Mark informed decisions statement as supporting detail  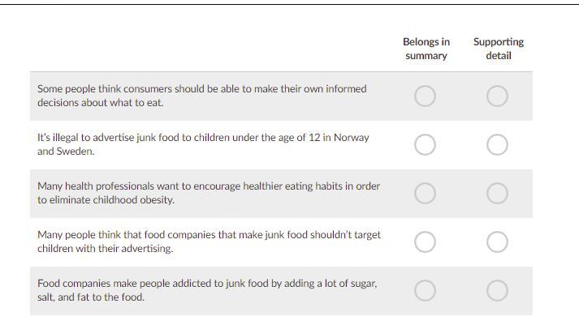pos(497,96)
